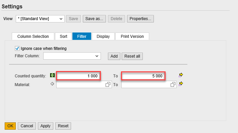Expand the Filter Column dropdown

point(72,56)
